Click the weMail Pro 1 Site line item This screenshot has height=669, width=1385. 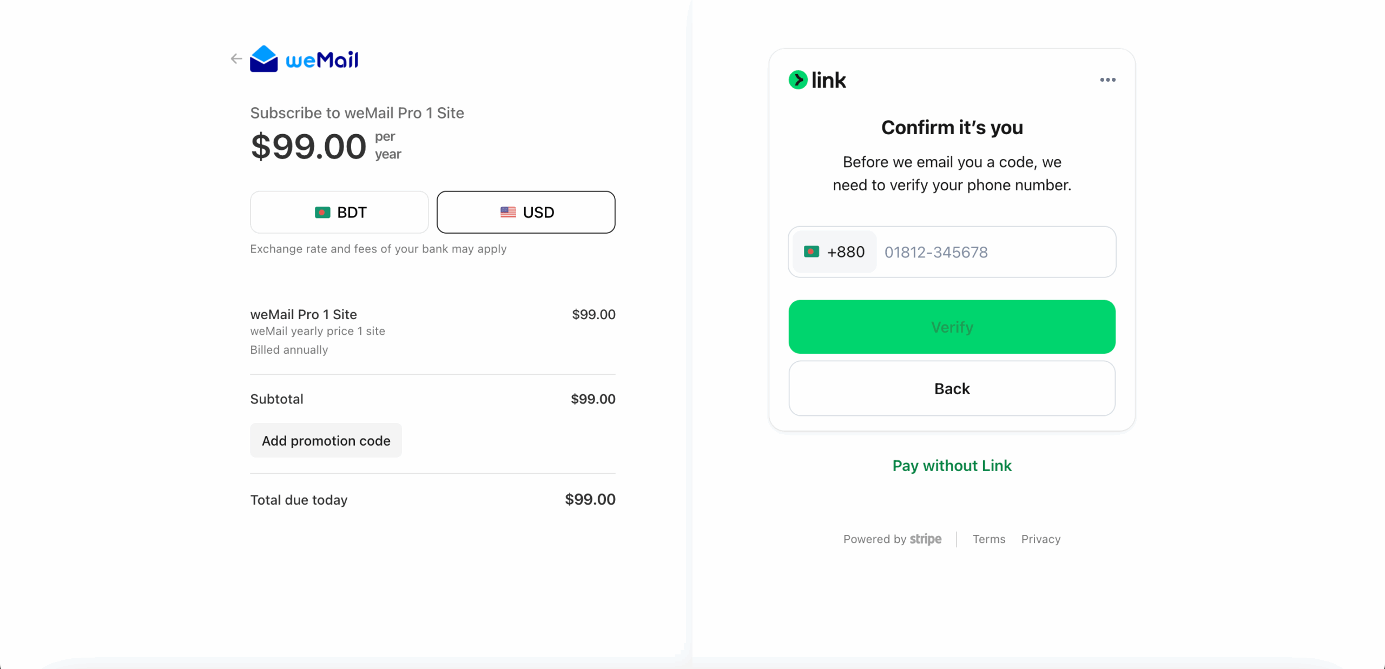(304, 315)
